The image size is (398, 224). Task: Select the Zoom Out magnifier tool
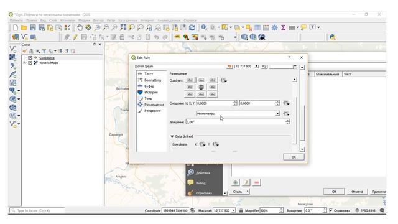106,27
